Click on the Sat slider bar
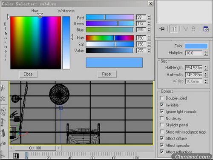The height and width of the screenshot is (160, 213). click(110, 44)
